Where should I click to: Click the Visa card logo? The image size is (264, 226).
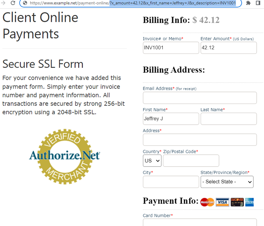pyautogui.click(x=223, y=202)
